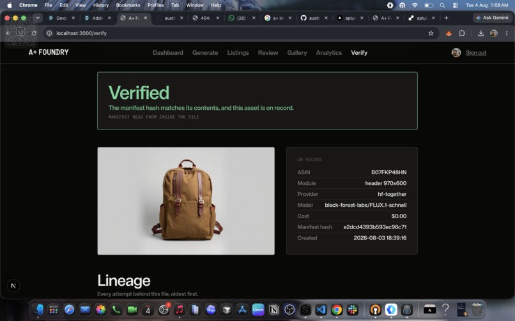Screen dimensions: 515x321
Task: Click the user avatar beside Sign out
Action: [x=456, y=52]
